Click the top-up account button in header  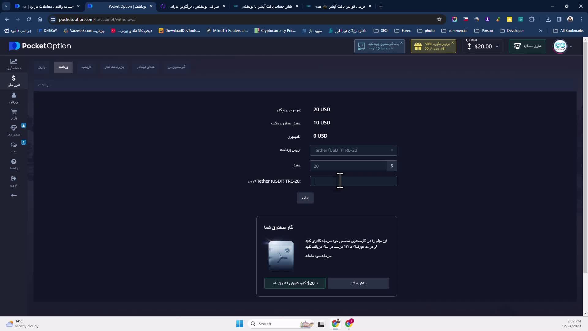(x=527, y=46)
